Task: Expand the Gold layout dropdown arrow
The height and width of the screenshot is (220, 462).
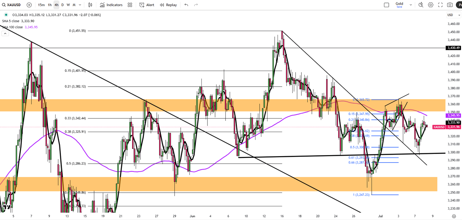Action: tap(411, 5)
